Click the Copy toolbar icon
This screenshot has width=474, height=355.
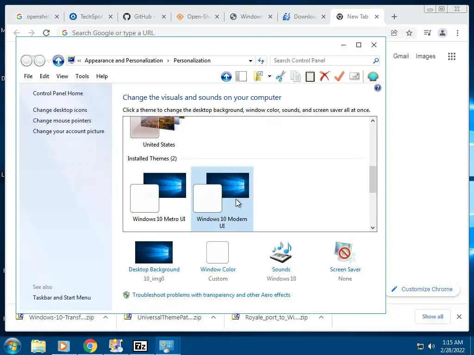point(295,76)
